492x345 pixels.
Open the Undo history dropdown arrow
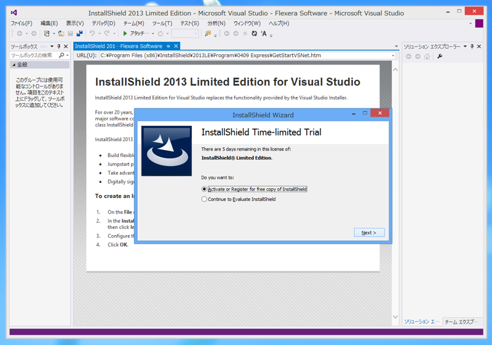pos(100,34)
